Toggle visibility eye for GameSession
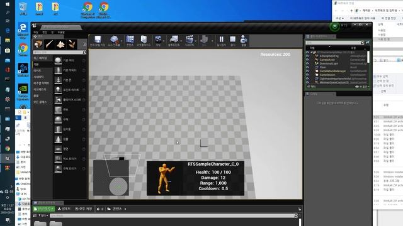 307,75
